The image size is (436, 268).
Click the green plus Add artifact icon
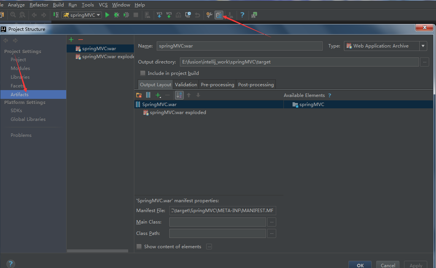point(71,40)
